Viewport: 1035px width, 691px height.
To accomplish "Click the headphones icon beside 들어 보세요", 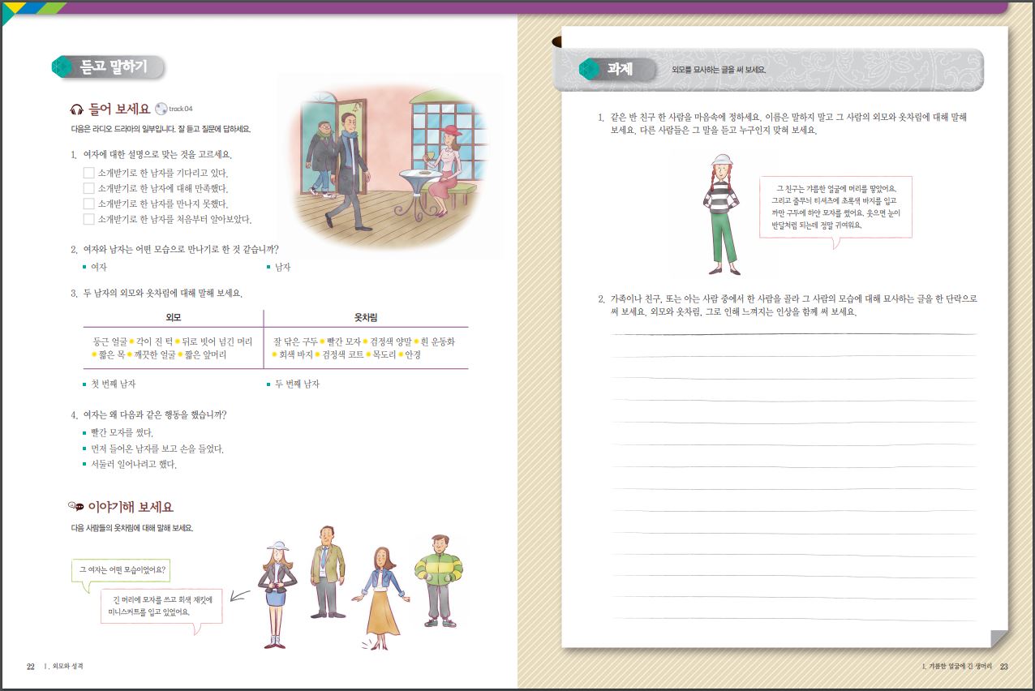I will [77, 109].
